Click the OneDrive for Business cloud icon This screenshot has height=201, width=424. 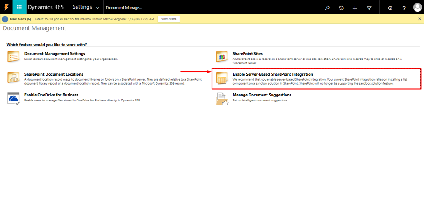(14, 99)
